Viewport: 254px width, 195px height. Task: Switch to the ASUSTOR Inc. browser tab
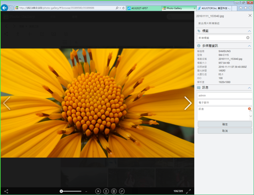coord(214,8)
